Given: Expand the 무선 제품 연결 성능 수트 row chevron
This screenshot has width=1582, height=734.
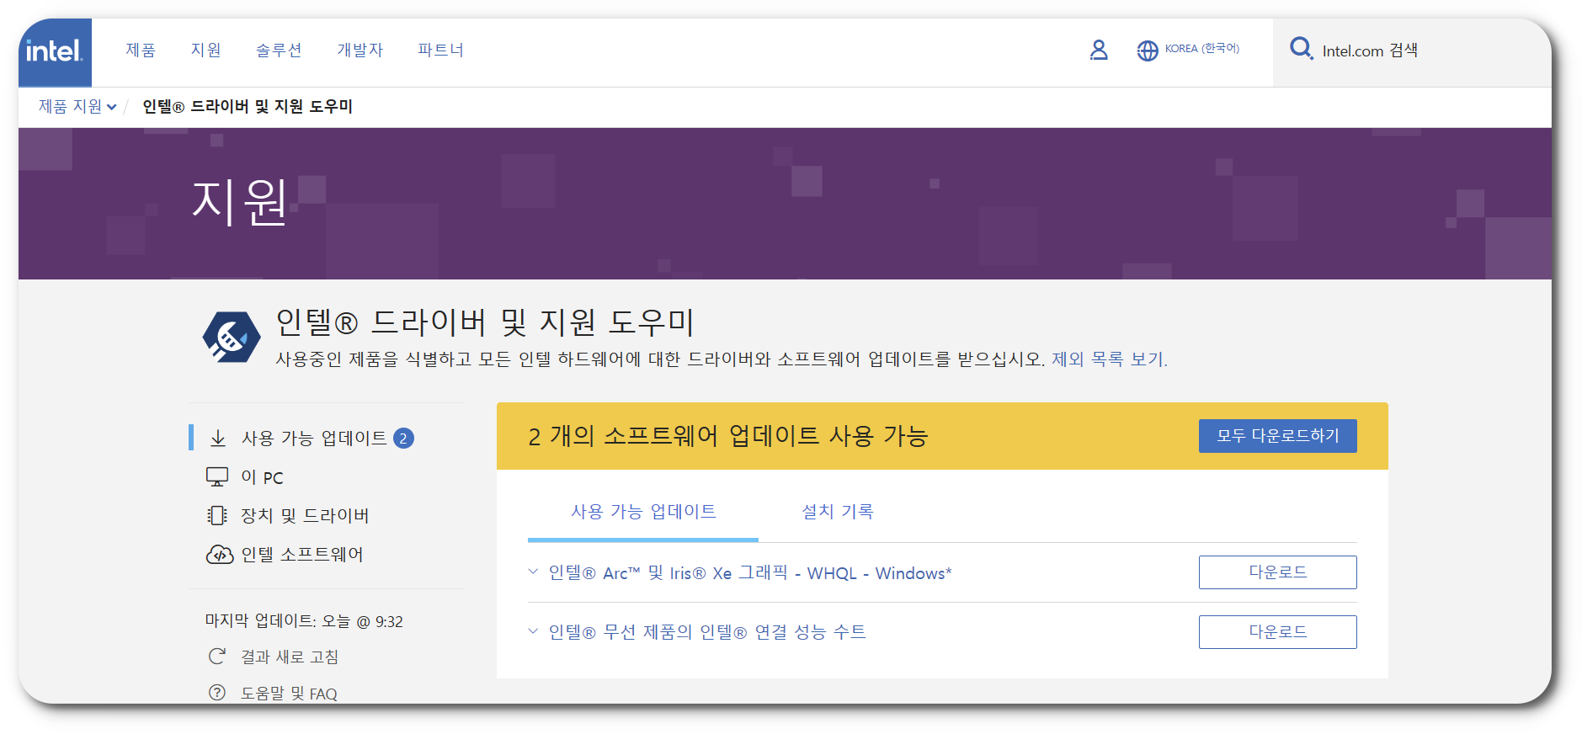Looking at the screenshot, I should tap(533, 631).
